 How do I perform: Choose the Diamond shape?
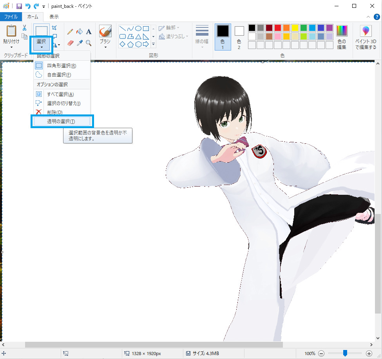pos(123,44)
